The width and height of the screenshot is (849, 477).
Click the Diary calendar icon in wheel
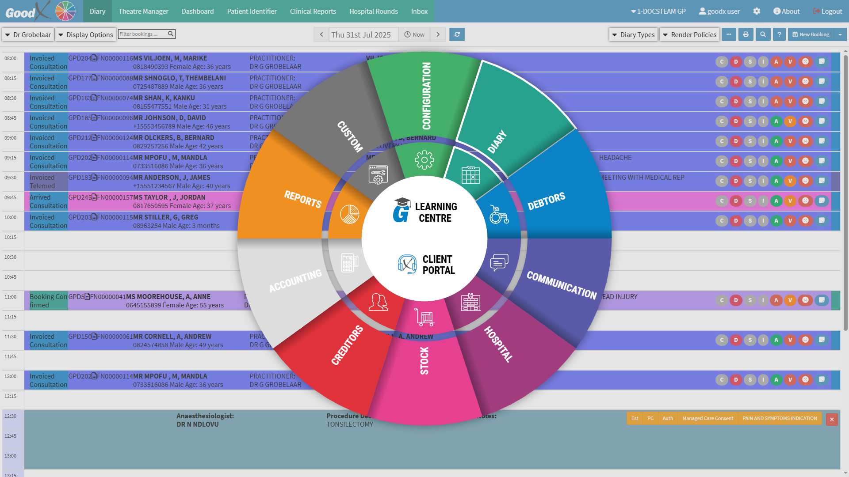coord(470,175)
